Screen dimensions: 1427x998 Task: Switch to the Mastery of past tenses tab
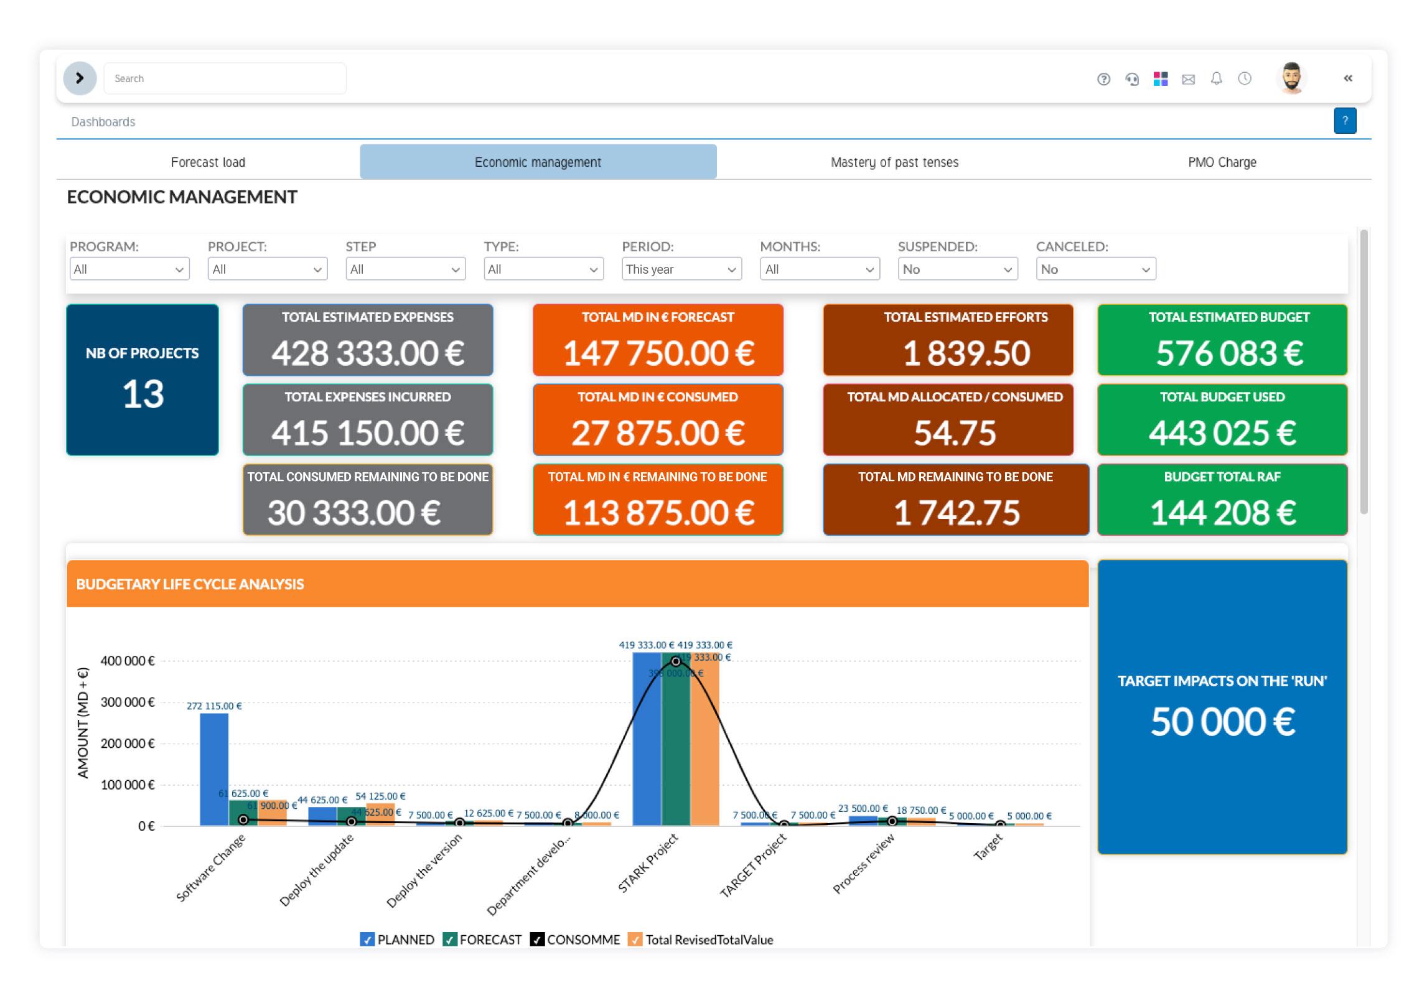point(894,162)
